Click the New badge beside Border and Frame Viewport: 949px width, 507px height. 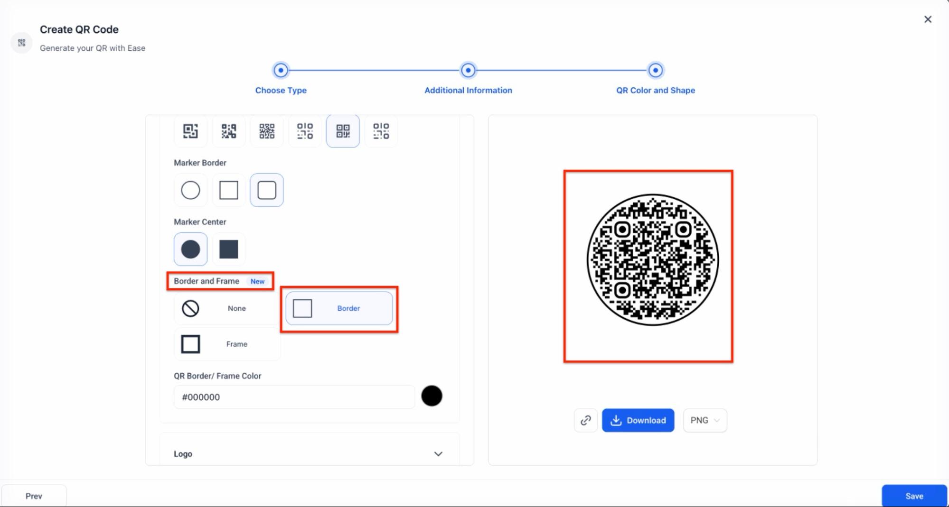coord(258,281)
